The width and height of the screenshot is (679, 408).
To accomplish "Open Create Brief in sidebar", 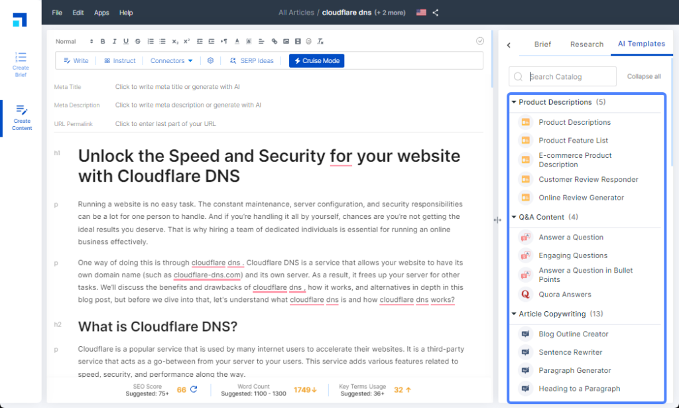I will coord(21,64).
